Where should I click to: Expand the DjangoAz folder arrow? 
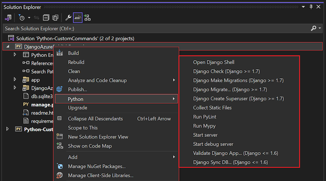pyautogui.click(x=15, y=88)
